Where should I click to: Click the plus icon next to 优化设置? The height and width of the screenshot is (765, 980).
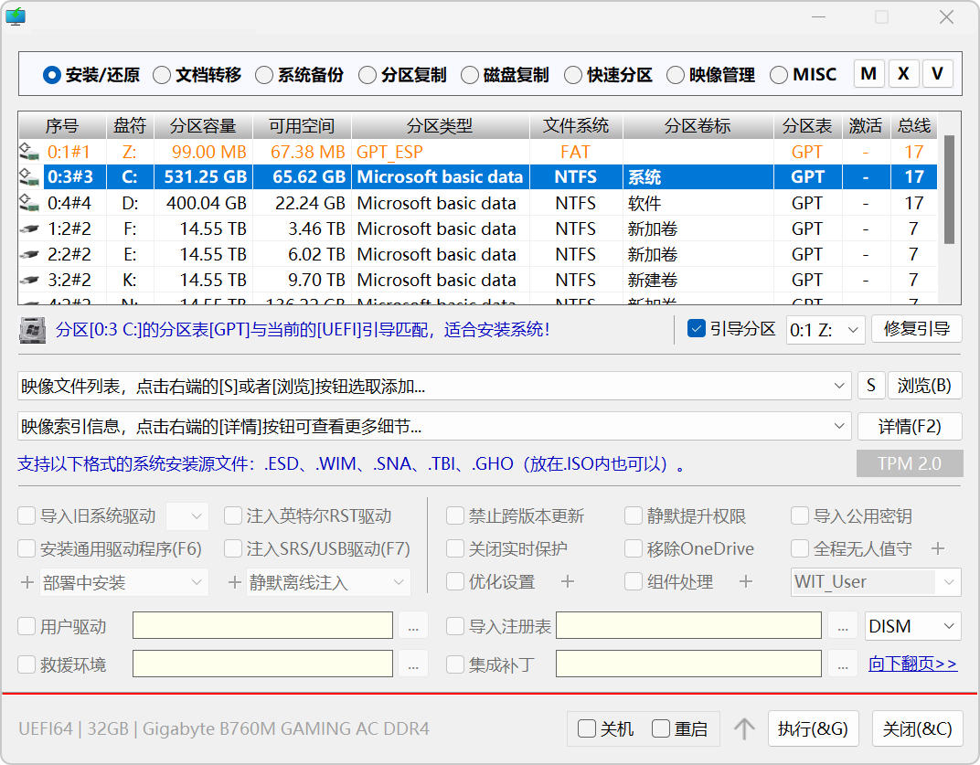[567, 582]
